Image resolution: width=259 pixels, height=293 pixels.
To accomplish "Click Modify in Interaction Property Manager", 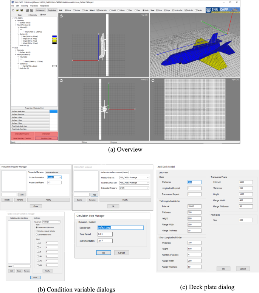I will pos(48,200).
